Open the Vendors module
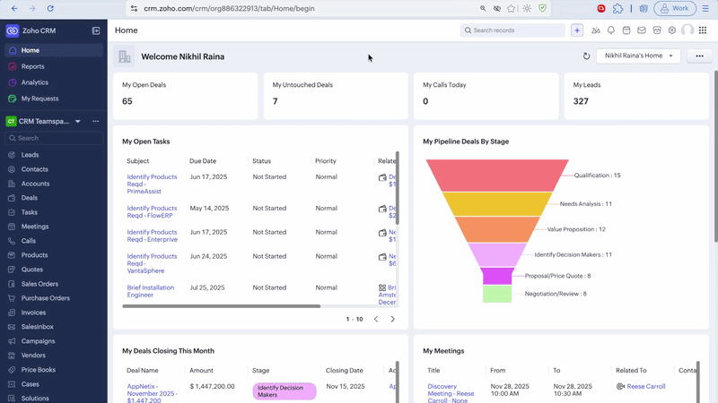 (33, 356)
